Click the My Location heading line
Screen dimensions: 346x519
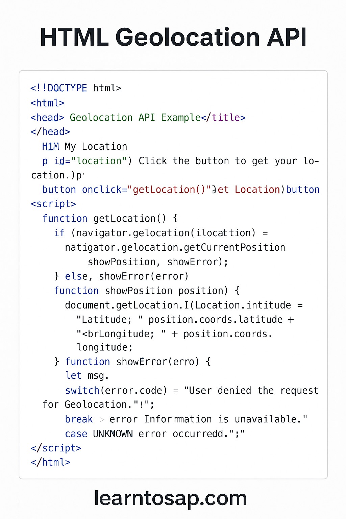pyautogui.click(x=84, y=147)
